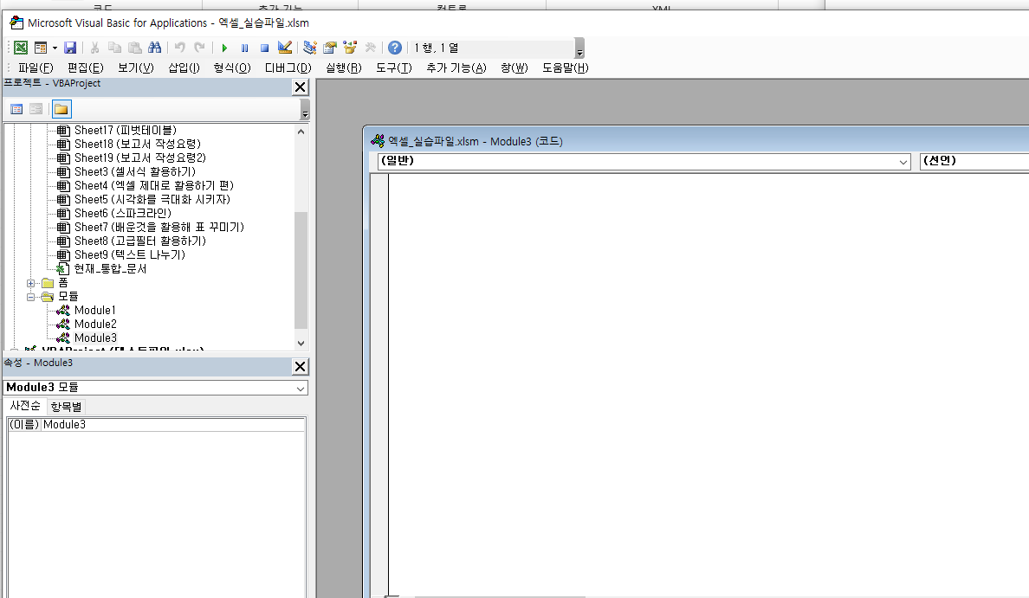Open the 파일(F) menu
1029x598 pixels.
click(36, 68)
